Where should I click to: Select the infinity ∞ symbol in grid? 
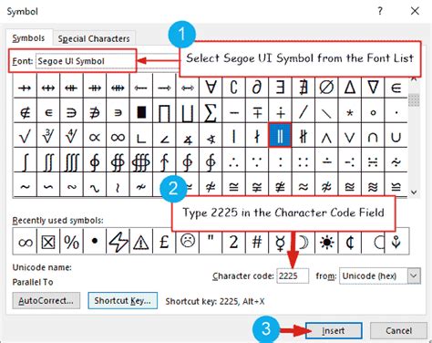[118, 136]
